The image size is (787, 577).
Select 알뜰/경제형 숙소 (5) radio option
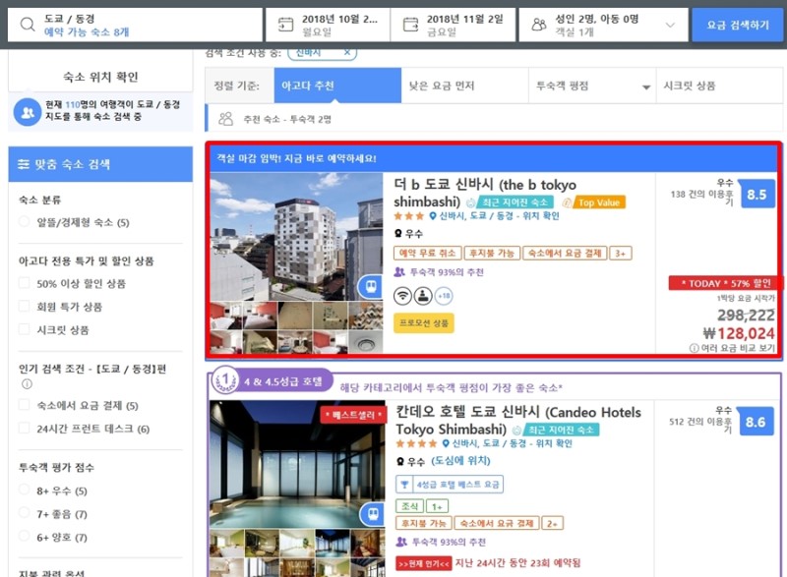(24, 221)
